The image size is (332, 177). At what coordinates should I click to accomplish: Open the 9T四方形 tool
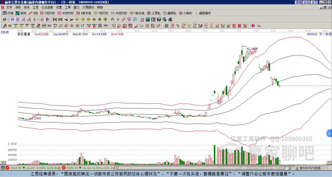point(119,13)
